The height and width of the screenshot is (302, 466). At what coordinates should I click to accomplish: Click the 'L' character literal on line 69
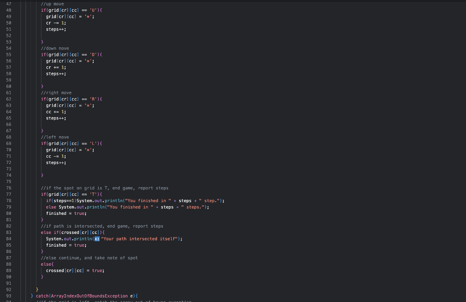pos(94,144)
